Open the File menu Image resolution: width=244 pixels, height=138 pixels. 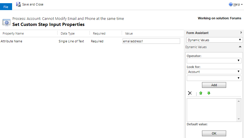point(6,7)
